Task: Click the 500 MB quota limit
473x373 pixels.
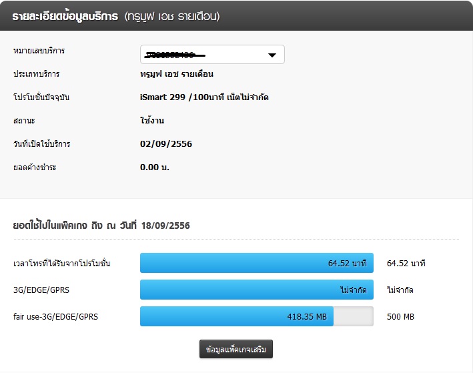Action: click(400, 316)
